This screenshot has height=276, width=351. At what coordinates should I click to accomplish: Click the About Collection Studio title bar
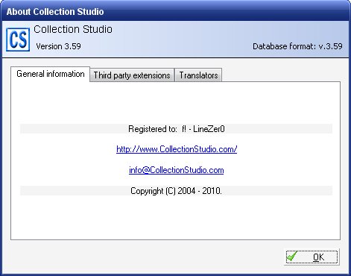coord(175,11)
